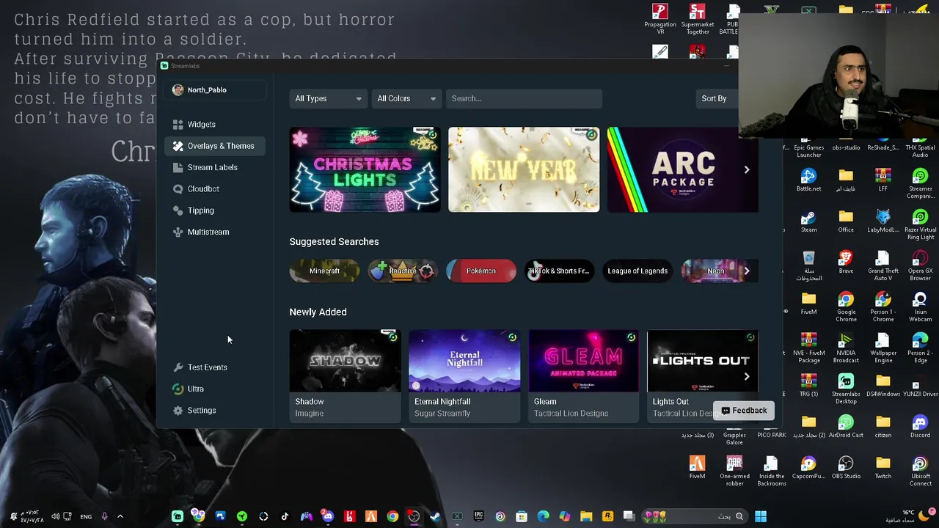This screenshot has height=528, width=939.
Task: Focus the overlay Search field
Action: 524,98
